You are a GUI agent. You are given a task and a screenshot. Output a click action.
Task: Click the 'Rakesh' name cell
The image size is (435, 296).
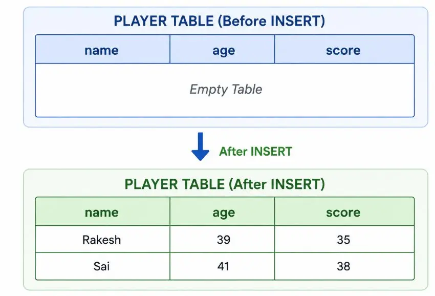click(x=102, y=239)
